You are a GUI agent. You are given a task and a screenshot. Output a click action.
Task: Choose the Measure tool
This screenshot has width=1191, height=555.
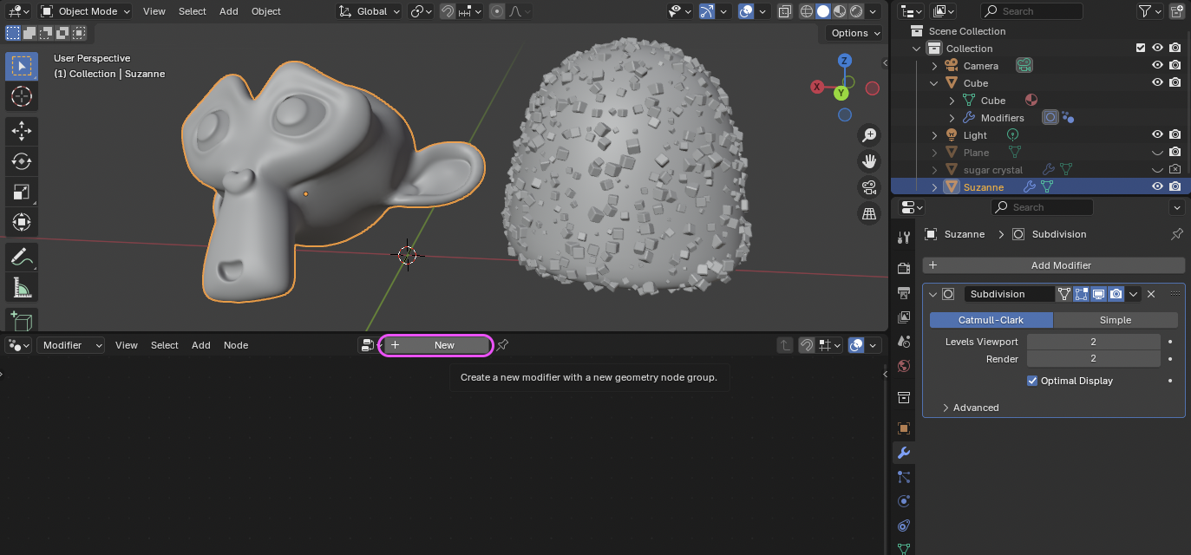click(x=22, y=287)
